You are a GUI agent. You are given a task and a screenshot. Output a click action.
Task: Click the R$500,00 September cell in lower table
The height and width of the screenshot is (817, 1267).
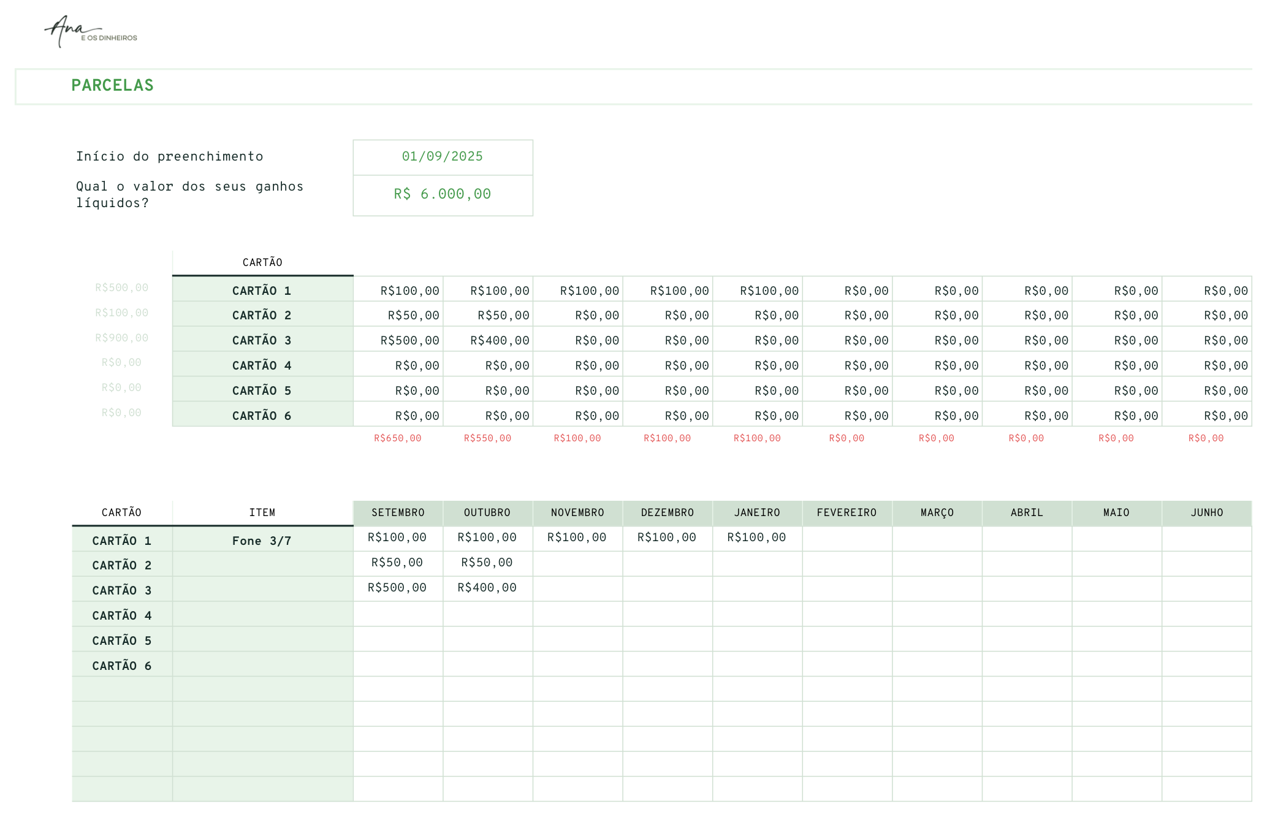pyautogui.click(x=398, y=588)
